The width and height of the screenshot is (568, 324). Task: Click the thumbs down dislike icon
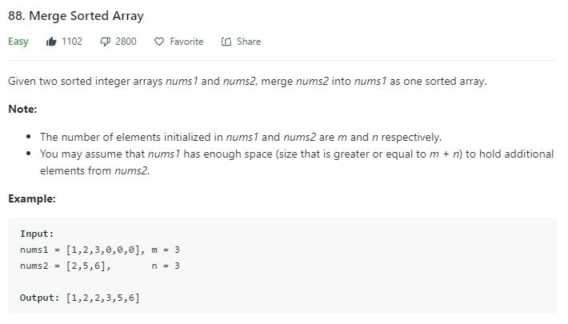pos(105,42)
